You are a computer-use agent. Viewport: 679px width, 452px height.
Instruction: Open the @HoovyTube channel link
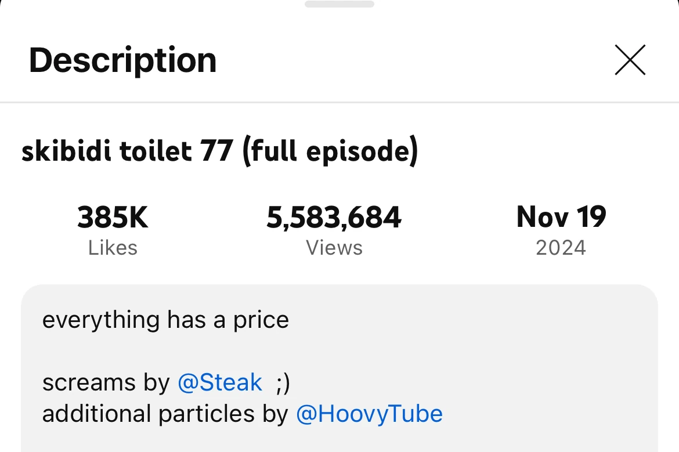(369, 414)
